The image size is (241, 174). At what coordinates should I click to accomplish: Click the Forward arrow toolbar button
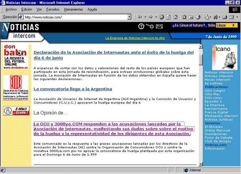click(151, 17)
